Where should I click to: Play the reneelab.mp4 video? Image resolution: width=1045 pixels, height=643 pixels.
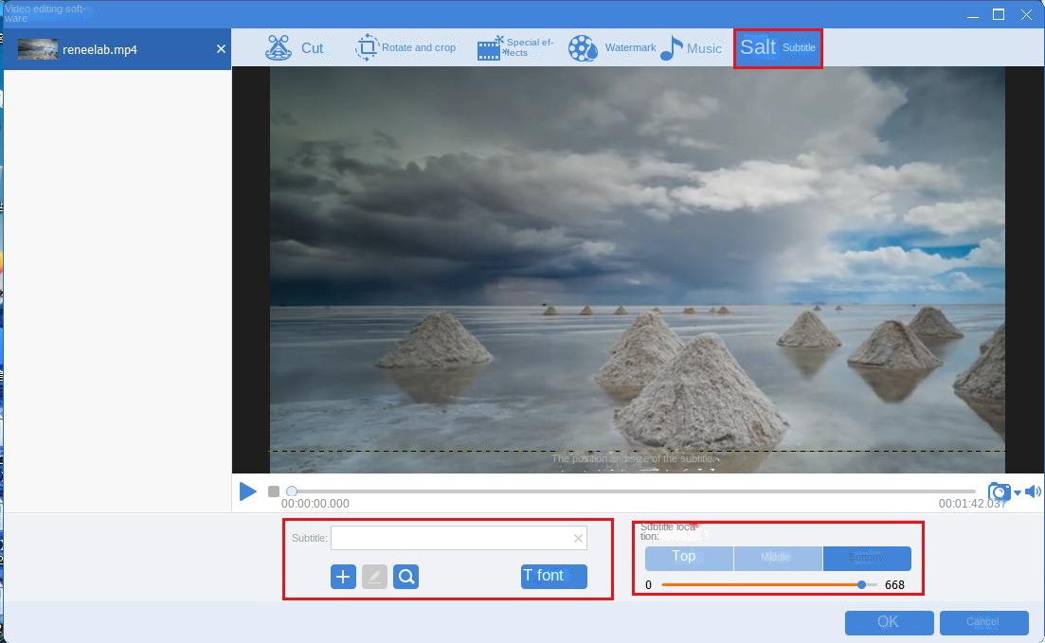(x=248, y=491)
